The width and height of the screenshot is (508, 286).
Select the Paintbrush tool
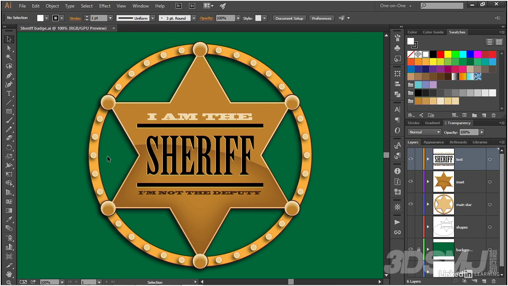(9, 120)
